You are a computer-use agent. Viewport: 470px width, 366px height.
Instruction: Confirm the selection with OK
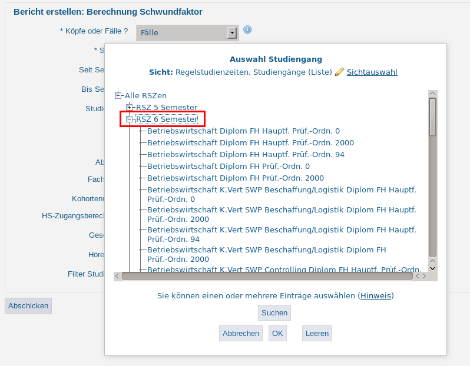[x=277, y=333]
